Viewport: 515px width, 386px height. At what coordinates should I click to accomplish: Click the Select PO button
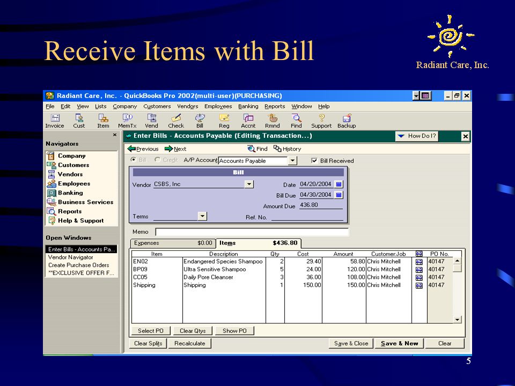[x=151, y=331]
